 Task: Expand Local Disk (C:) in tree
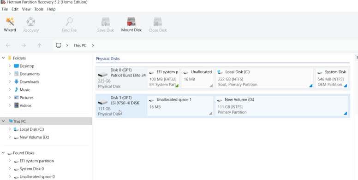10,129
